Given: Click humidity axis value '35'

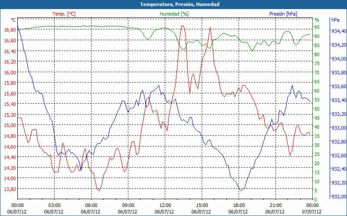Looking at the screenshot, I should tap(317, 136).
